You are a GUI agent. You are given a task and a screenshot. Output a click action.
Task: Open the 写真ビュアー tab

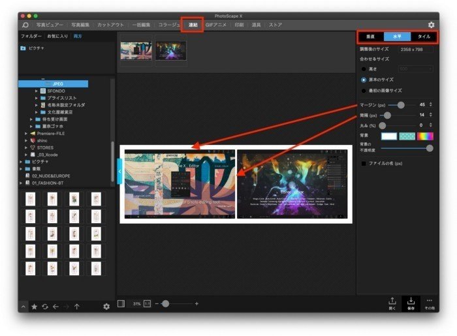click(x=50, y=25)
